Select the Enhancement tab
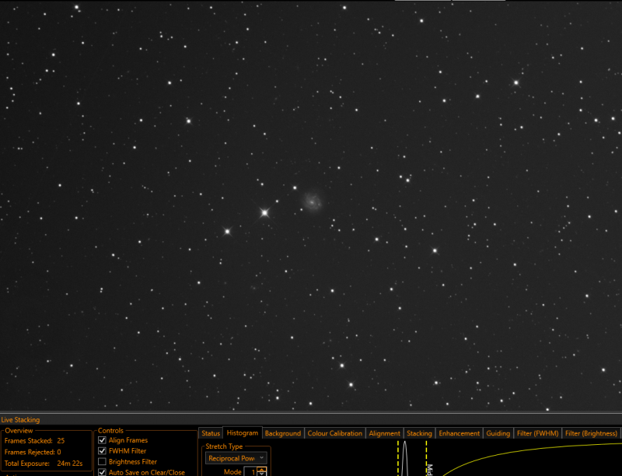 (x=460, y=433)
